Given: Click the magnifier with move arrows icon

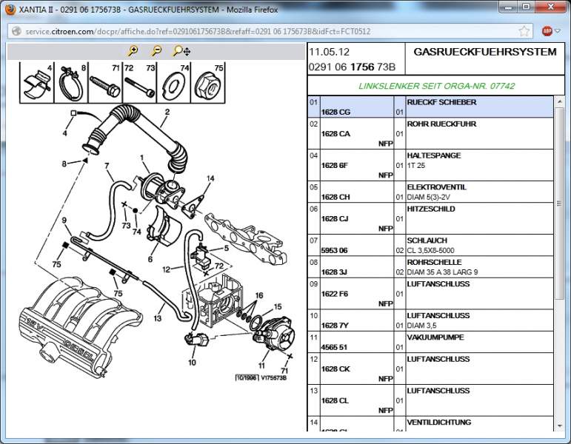Looking at the screenshot, I should coord(181,51).
